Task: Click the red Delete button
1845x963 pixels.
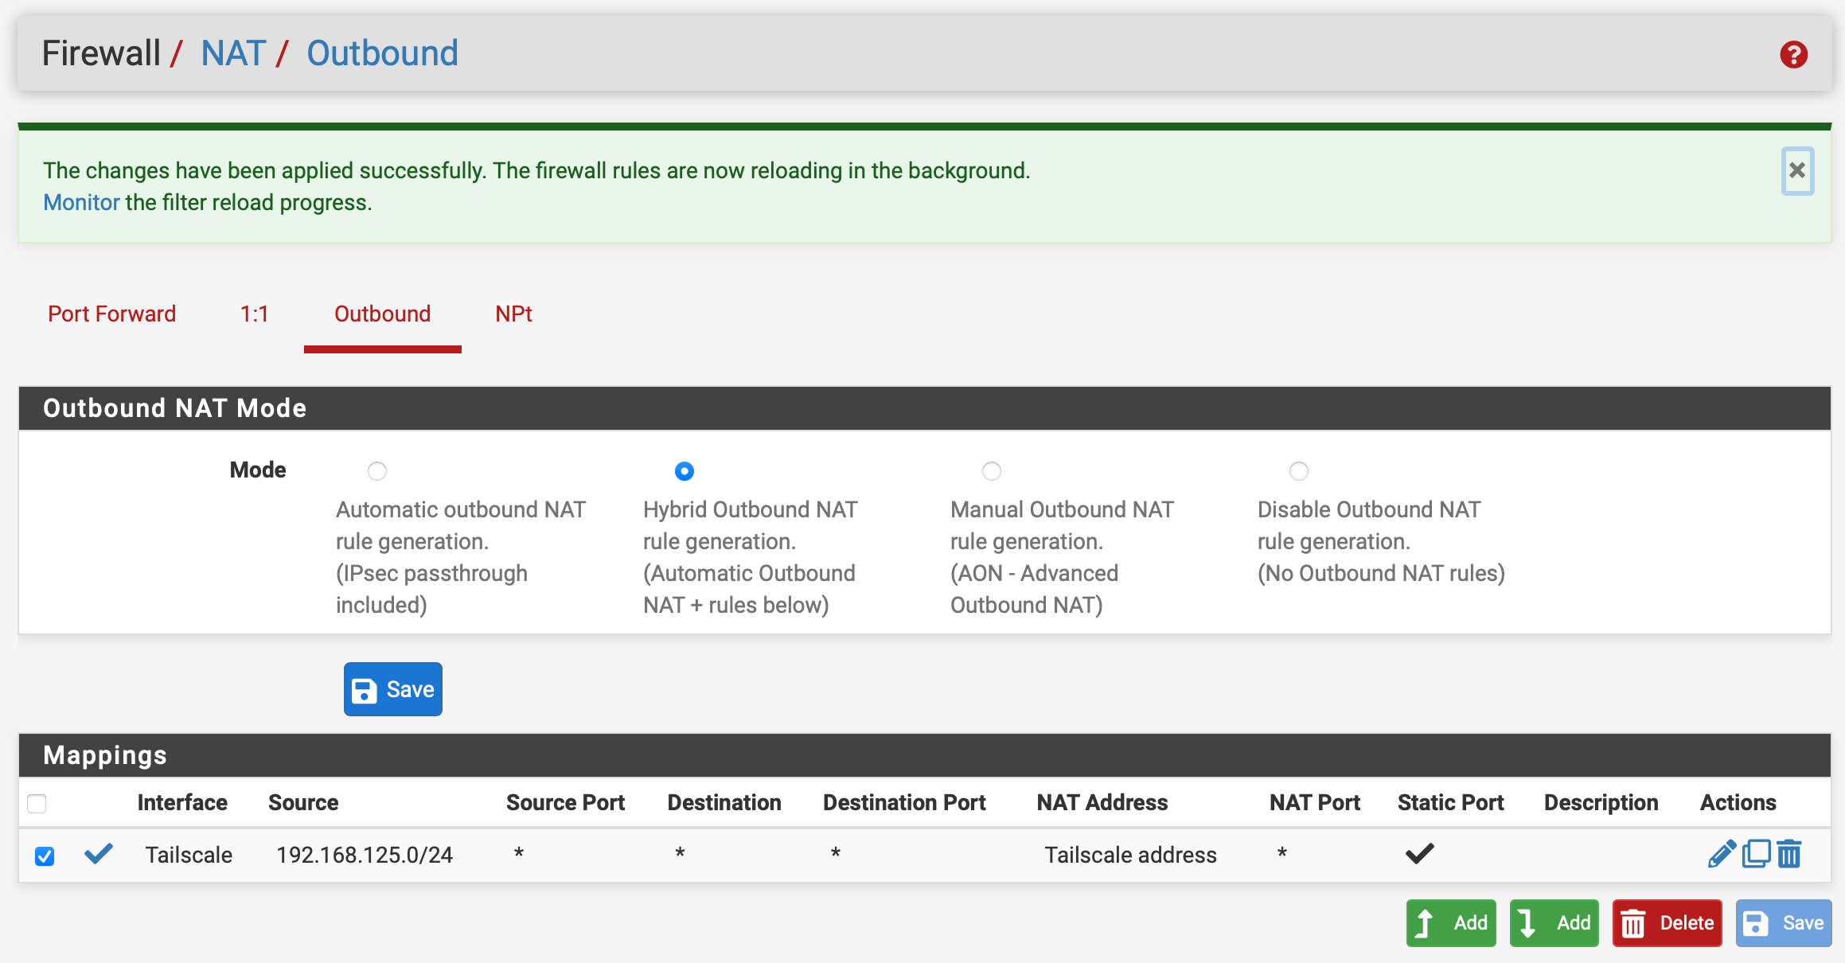Action: coord(1667,923)
